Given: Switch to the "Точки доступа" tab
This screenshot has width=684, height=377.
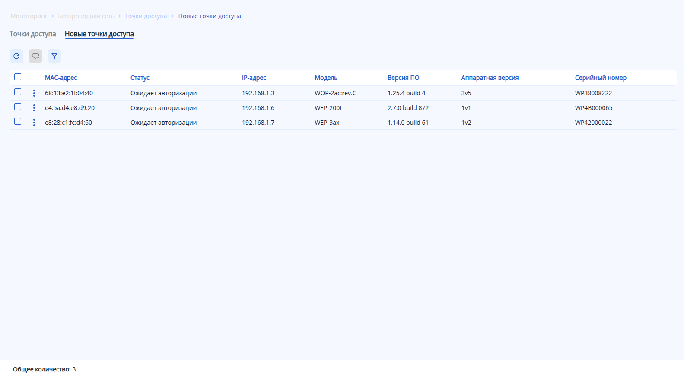Looking at the screenshot, I should (x=33, y=34).
